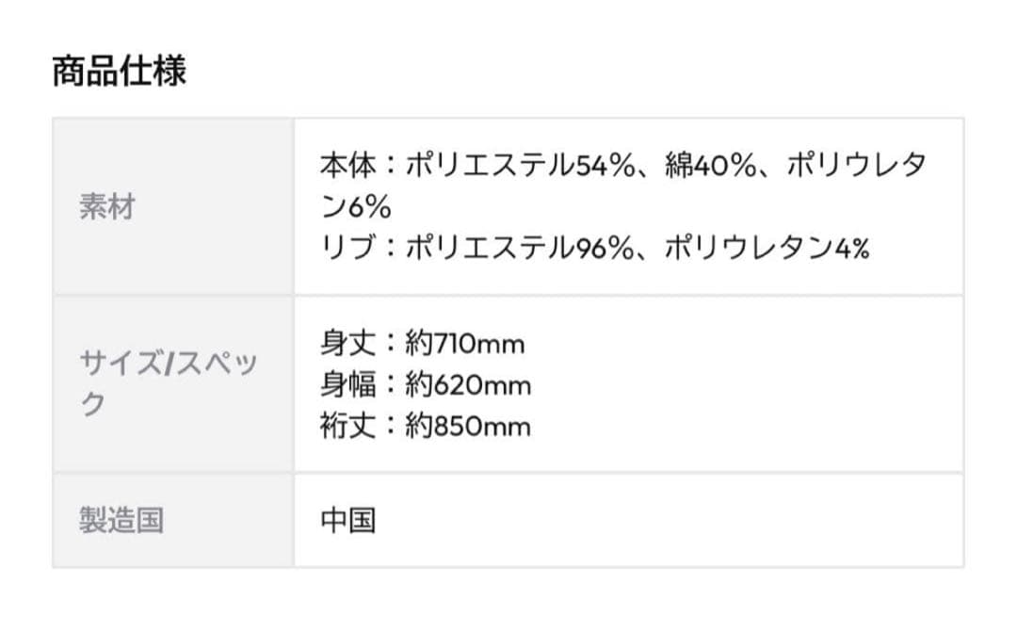Click the リブ text in materials

(347, 249)
